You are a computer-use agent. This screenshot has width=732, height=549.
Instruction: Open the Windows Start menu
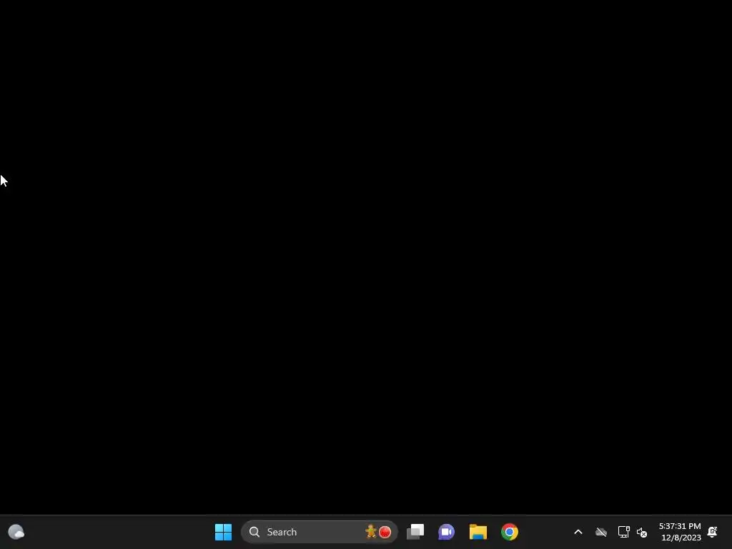coord(223,532)
